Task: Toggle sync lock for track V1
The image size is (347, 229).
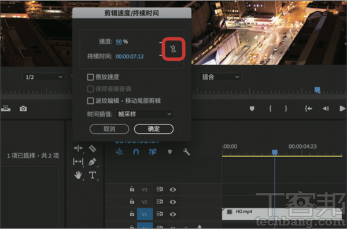Action: tap(160, 214)
